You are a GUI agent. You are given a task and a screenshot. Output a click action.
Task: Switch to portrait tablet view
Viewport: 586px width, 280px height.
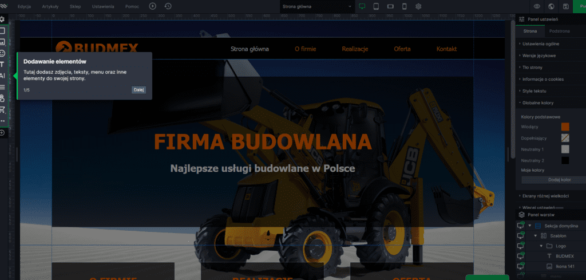(377, 6)
